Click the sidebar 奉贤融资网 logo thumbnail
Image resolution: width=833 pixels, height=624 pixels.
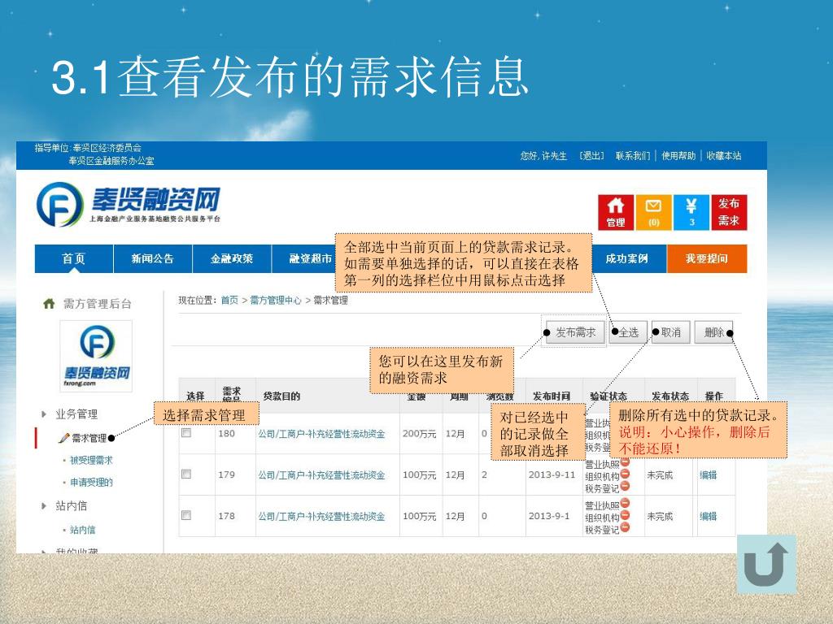pos(96,356)
